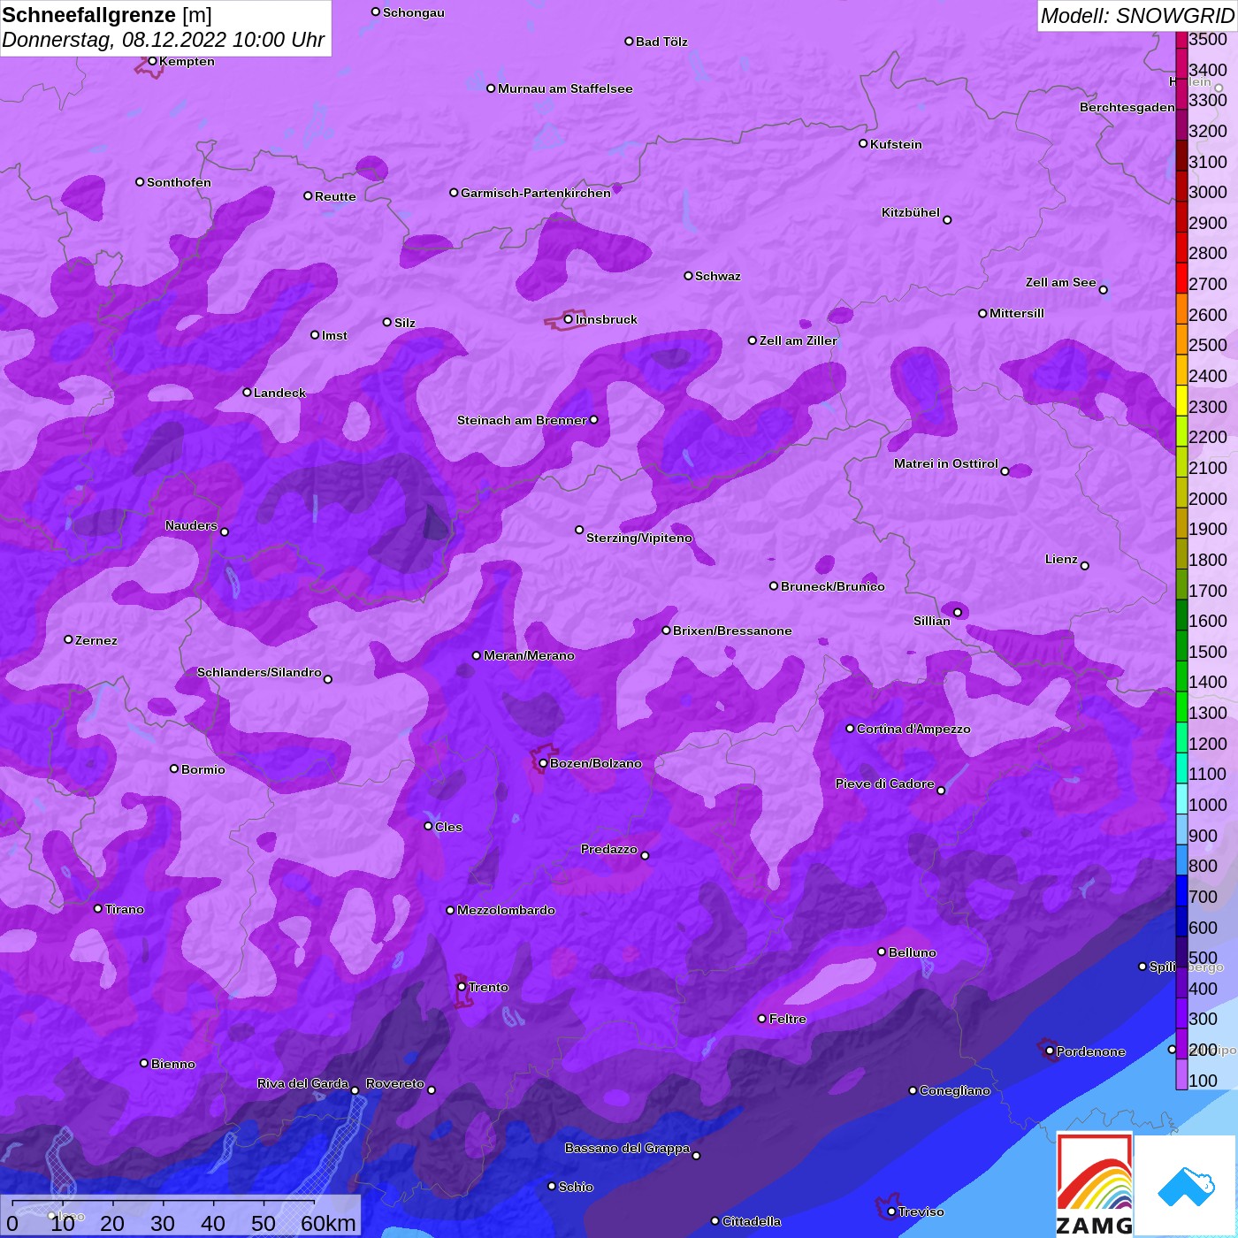Click the 1400 m green legend swatch
The height and width of the screenshot is (1238, 1238).
1181,676
